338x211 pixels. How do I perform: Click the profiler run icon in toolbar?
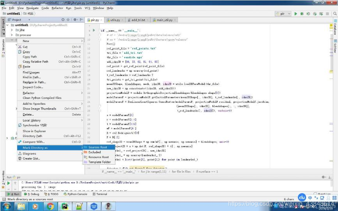click(x=315, y=14)
